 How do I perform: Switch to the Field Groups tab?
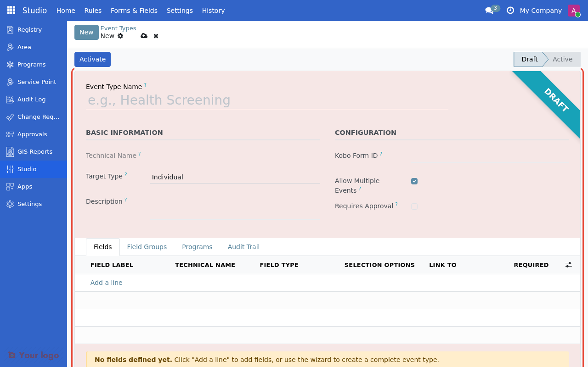point(147,247)
